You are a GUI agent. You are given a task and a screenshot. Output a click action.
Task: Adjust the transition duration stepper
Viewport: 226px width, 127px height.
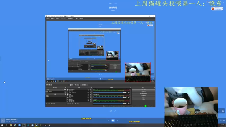click(x=65, y=91)
